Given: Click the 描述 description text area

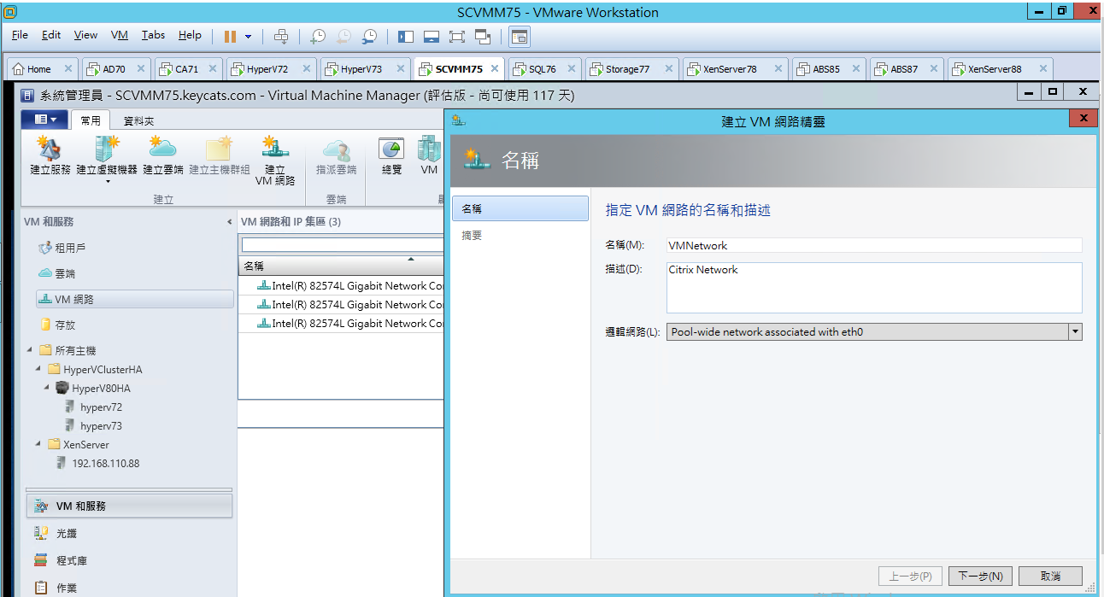Looking at the screenshot, I should point(874,287).
